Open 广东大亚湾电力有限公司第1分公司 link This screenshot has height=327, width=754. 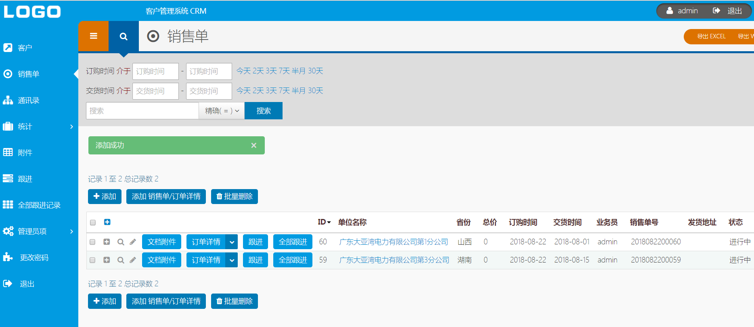394,242
